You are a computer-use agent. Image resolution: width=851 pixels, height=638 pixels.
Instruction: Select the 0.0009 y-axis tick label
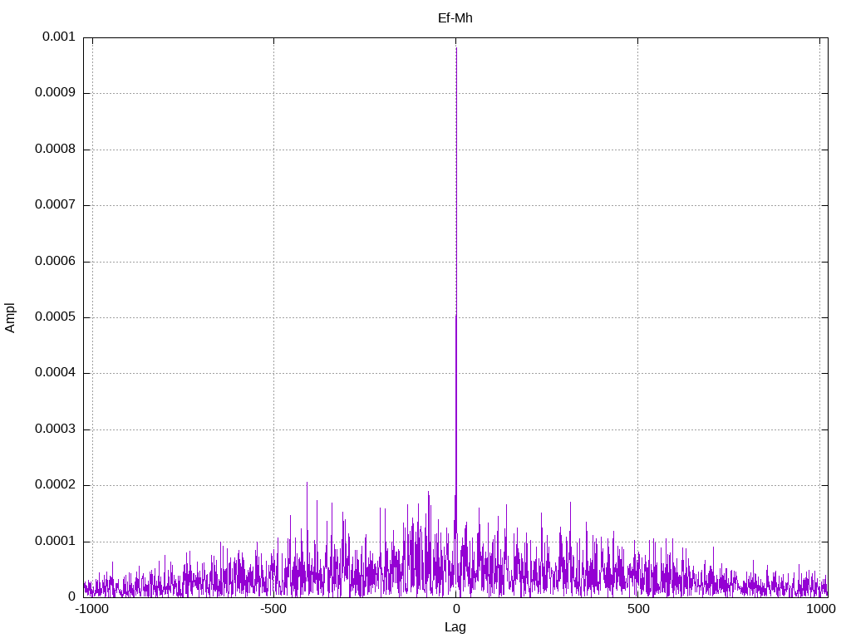click(55, 93)
